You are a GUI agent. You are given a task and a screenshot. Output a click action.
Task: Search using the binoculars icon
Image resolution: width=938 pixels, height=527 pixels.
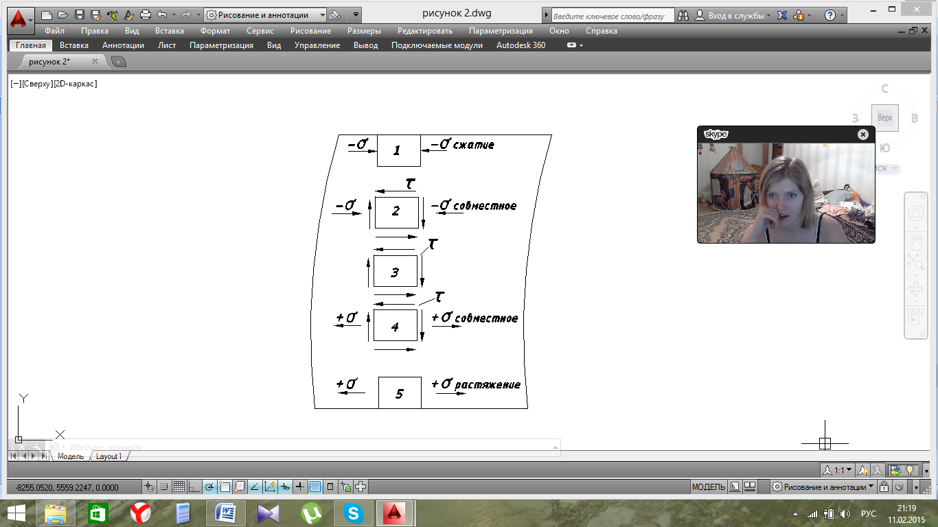pos(685,15)
